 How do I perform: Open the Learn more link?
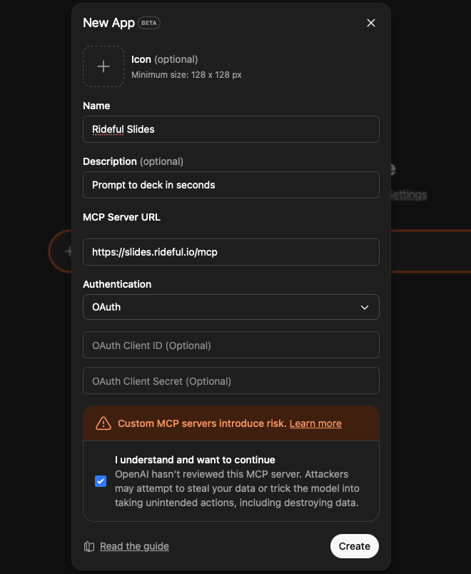click(315, 423)
